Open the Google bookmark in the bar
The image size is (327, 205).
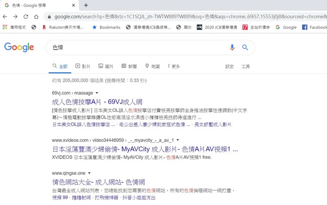point(286,27)
